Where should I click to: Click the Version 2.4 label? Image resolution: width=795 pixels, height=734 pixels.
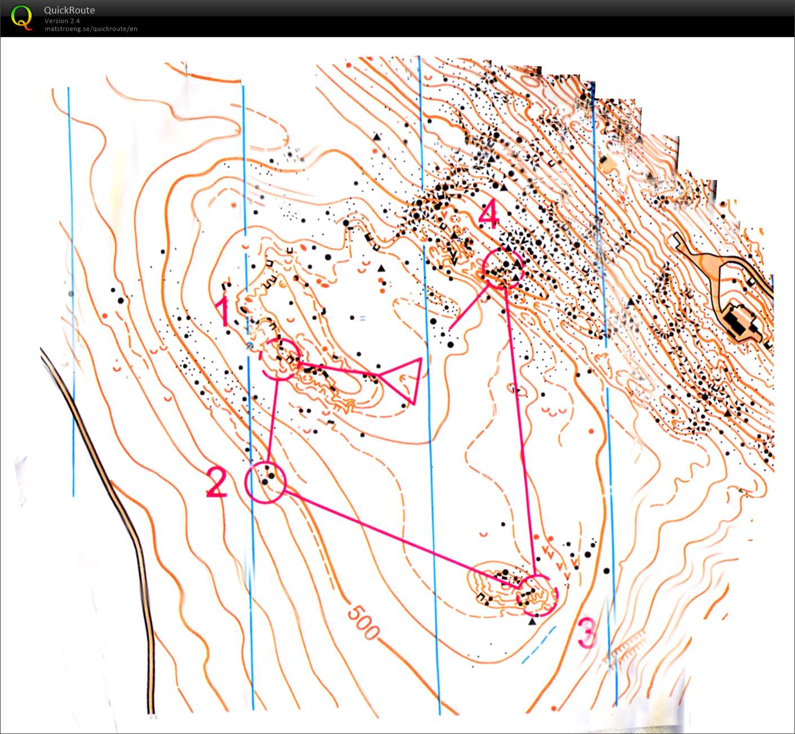tap(62, 21)
